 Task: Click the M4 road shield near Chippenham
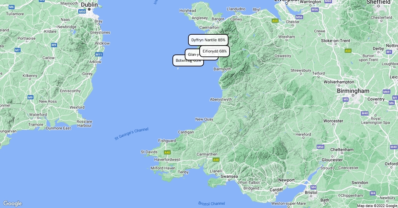pyautogui.click(x=373, y=193)
